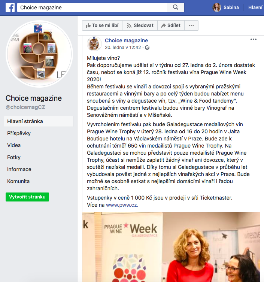The image size is (264, 282).
Task: Click the search magnifier icon
Action: [176, 7]
